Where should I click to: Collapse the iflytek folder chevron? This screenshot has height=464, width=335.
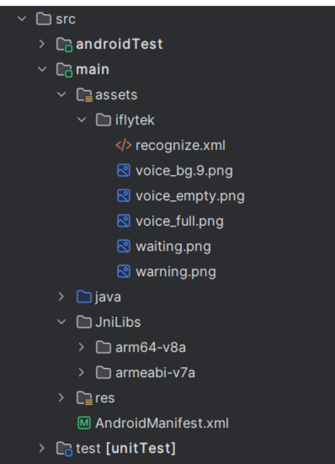point(81,120)
